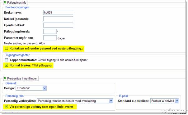Open the Standard e-postklient dropdown
This screenshot has width=188, height=115.
tap(165, 101)
